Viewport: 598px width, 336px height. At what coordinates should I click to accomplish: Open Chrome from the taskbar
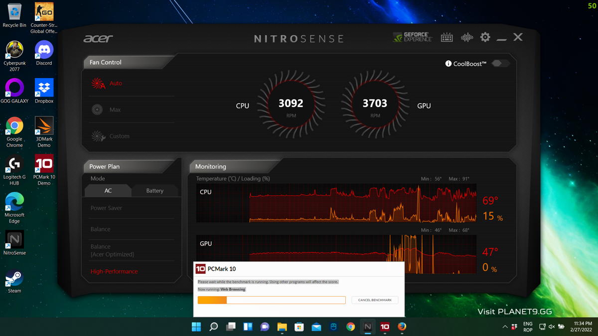(x=351, y=327)
